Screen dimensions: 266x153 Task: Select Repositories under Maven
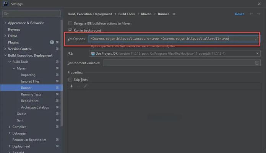(x=30, y=101)
